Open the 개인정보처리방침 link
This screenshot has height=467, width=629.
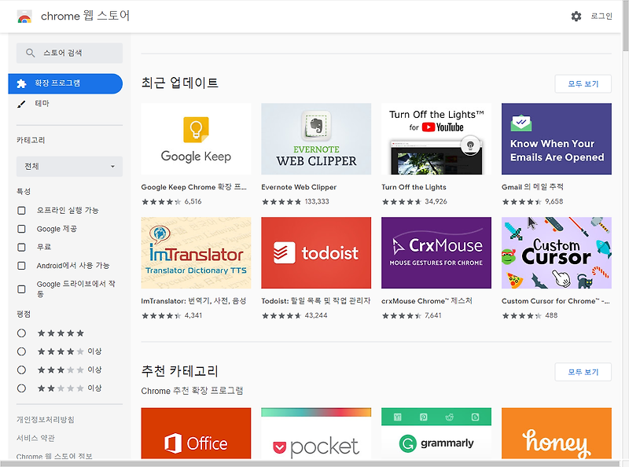click(x=46, y=420)
